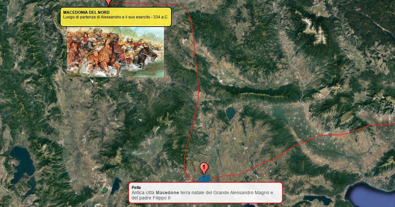The width and height of the screenshot is (395, 207).
Task: Click the red marker pin numbered 1
Action: [x=204, y=168]
